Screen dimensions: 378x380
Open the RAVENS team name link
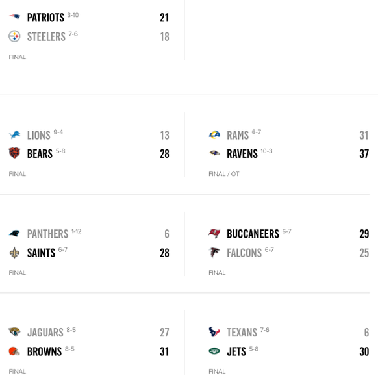point(242,154)
